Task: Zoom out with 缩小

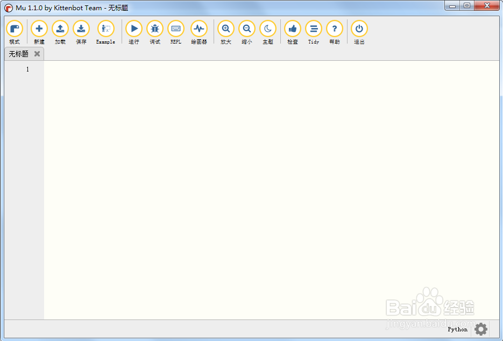Action: (247, 29)
